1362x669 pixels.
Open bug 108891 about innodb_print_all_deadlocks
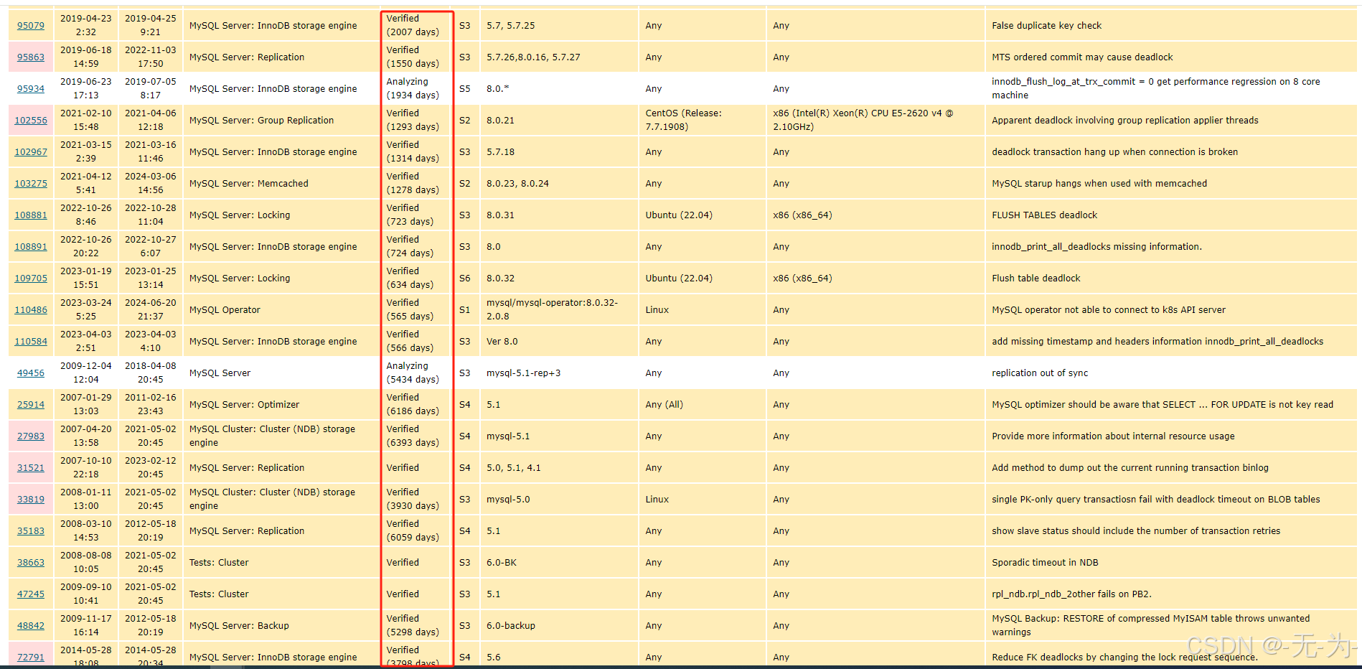pyautogui.click(x=31, y=246)
